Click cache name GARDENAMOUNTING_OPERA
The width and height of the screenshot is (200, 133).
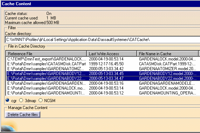point(168,93)
